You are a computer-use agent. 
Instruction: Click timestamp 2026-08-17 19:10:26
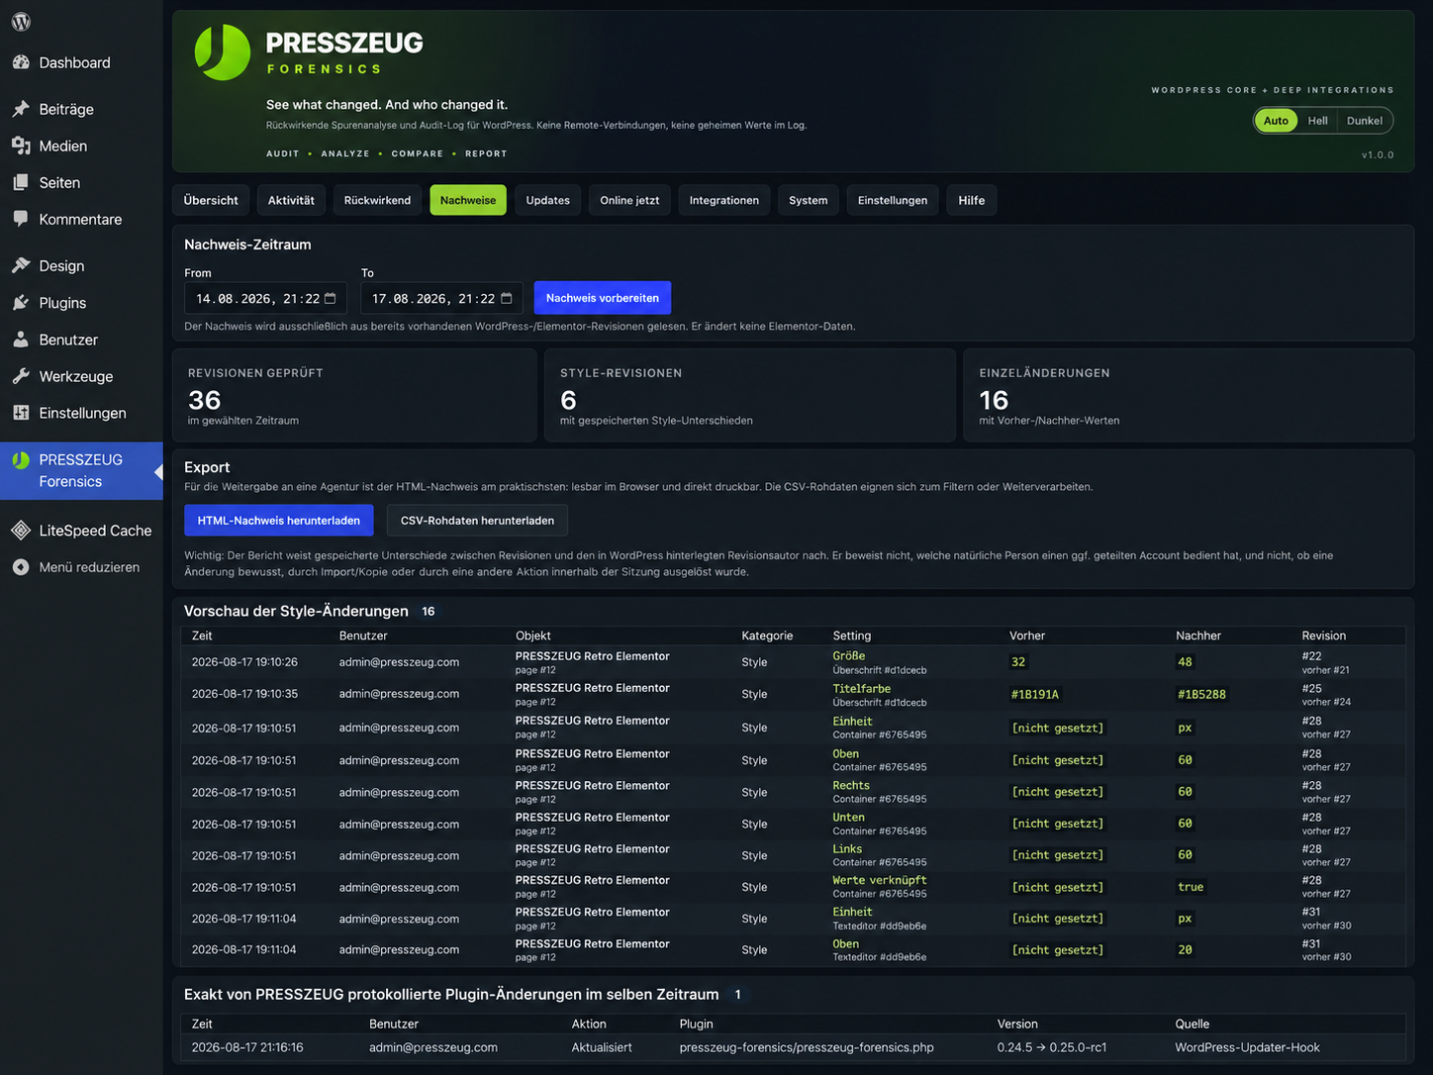point(244,662)
